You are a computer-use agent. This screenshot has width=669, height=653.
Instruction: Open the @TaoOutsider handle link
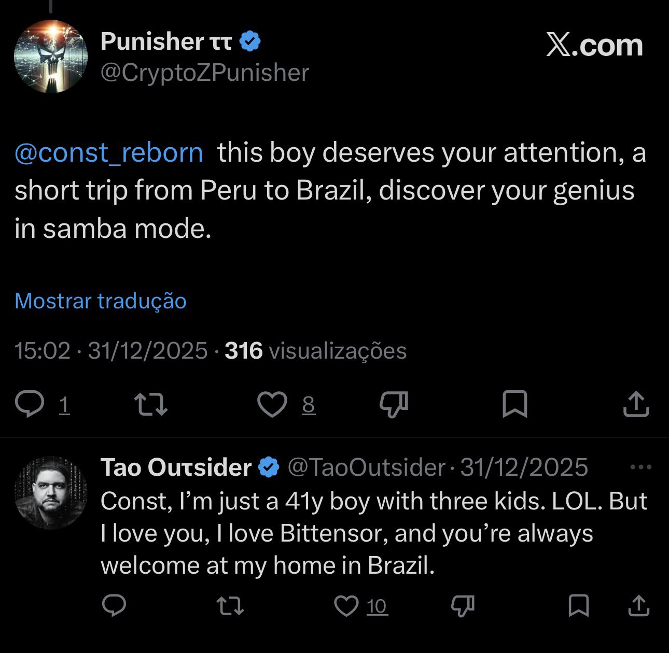click(x=366, y=467)
